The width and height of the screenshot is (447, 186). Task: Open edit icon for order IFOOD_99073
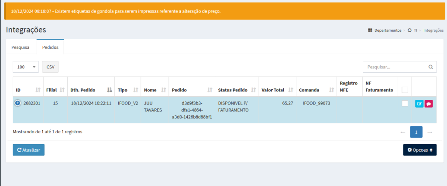[419, 104]
